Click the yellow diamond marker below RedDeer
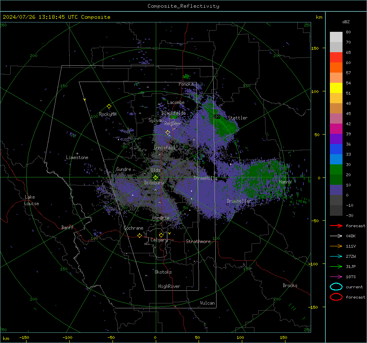367x343 pixels. coord(168,133)
